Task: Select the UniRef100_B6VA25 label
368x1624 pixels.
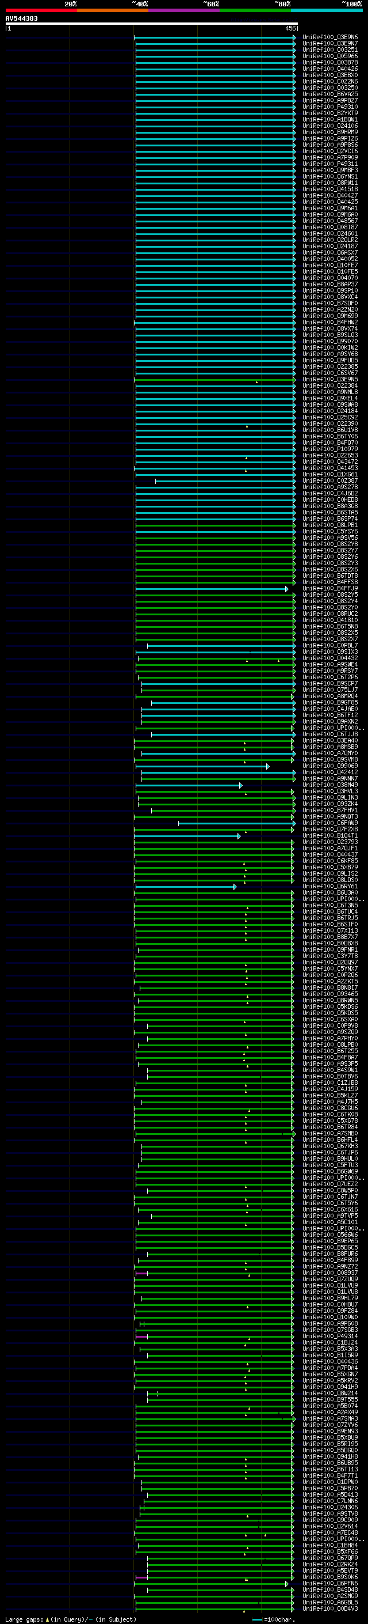Action: point(329,94)
